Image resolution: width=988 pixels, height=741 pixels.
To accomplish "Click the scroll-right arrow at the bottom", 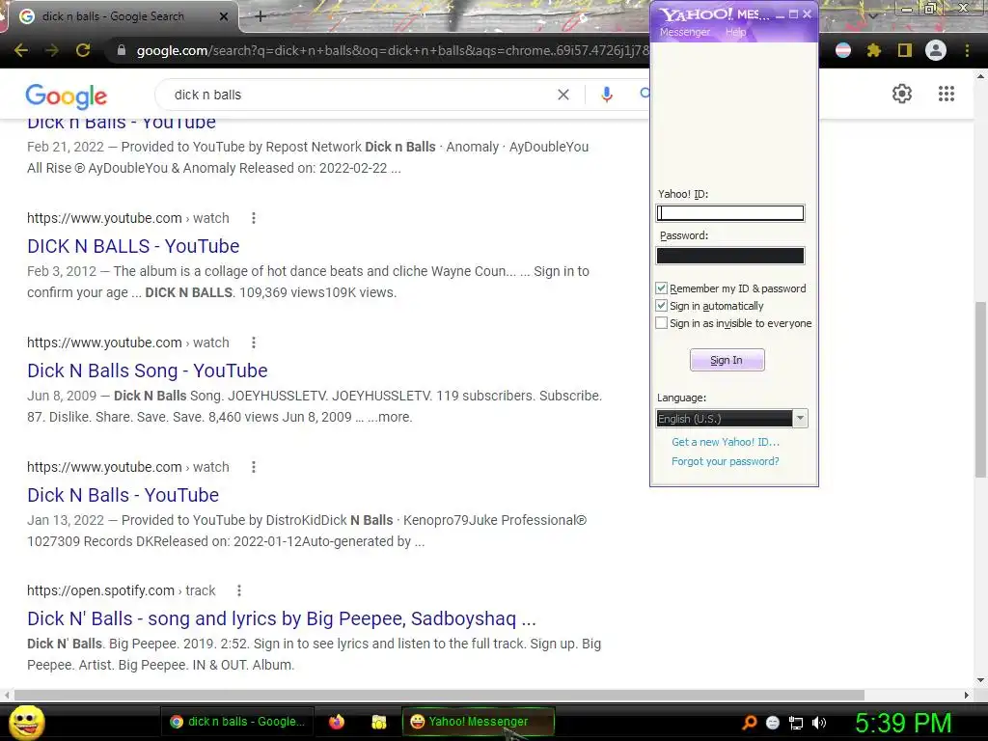I will [967, 695].
